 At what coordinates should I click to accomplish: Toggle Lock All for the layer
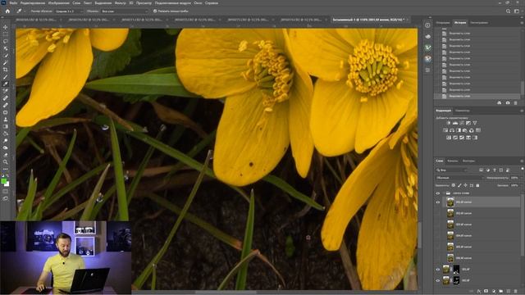pyautogui.click(x=477, y=185)
